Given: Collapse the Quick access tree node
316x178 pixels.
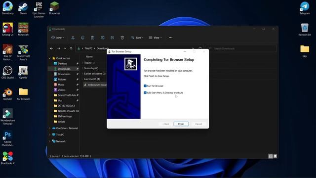Looking at the screenshot, I should pyautogui.click(x=50, y=58).
